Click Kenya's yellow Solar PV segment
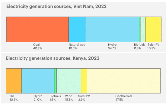This screenshot has width=167, height=105. [84, 81]
